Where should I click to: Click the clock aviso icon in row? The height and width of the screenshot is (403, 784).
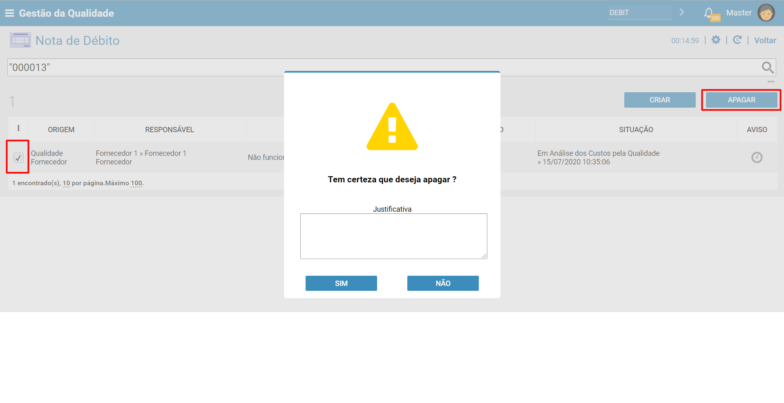(x=757, y=157)
